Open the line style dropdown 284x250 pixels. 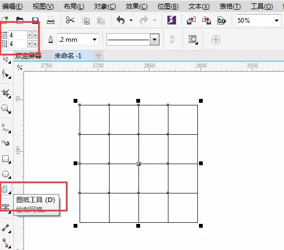click(x=155, y=39)
